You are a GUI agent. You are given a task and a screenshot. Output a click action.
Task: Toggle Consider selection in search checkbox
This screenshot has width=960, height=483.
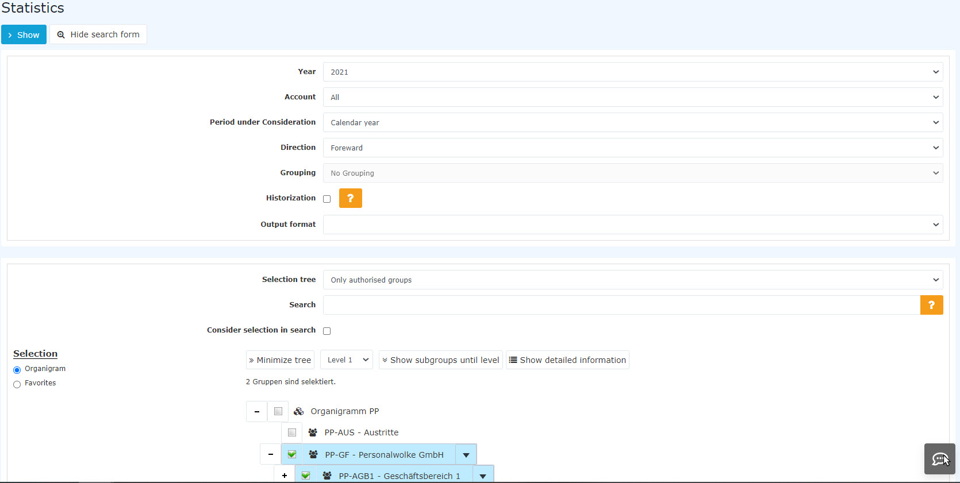(x=327, y=331)
